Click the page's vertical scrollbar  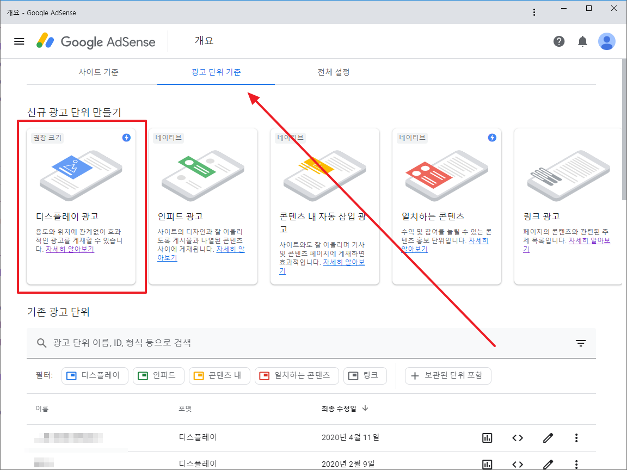624,129
